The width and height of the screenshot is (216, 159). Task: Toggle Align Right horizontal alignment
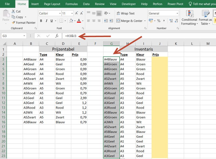point(99,21)
